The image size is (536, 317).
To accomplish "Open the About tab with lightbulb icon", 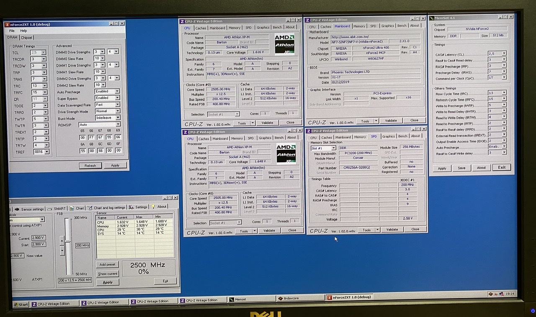I will (159, 207).
